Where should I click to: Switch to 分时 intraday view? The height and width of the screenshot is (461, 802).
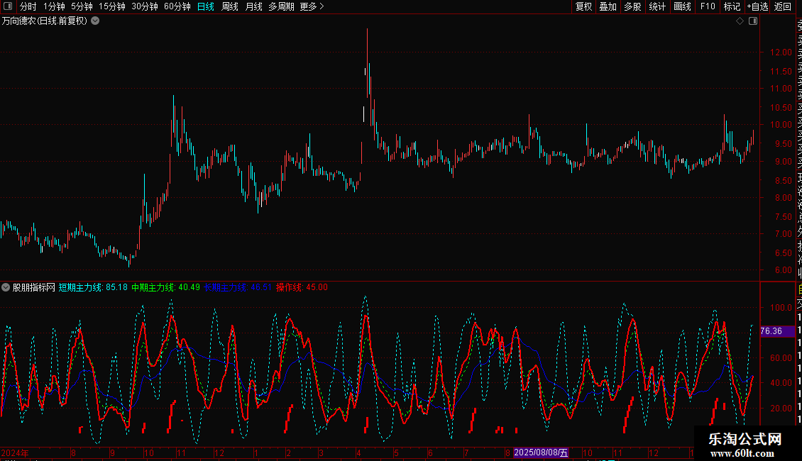(x=28, y=6)
